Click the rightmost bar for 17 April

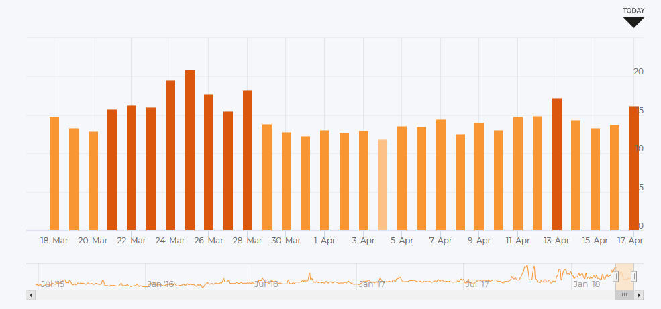click(633, 168)
